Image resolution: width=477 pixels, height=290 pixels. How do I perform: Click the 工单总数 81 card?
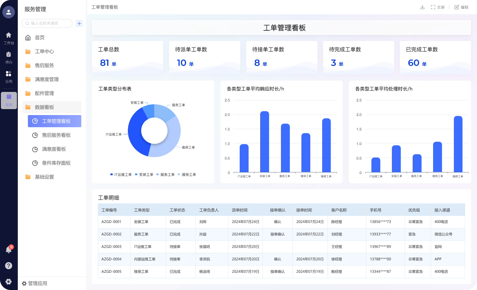tap(128, 57)
